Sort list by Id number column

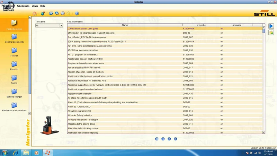[x=201, y=25]
